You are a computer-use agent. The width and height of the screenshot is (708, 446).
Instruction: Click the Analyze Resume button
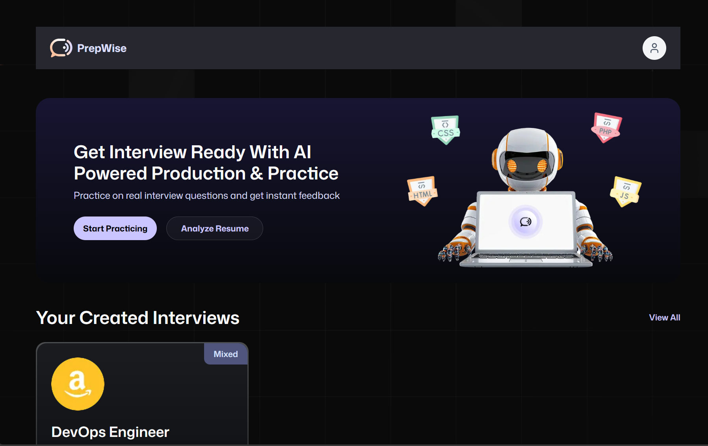(x=214, y=228)
